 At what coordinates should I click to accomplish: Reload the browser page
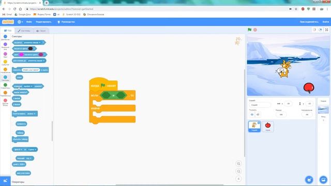coord(15,9)
